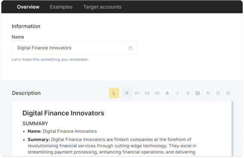Screen dimensions: 244x158
Task: Open the Target accounts tab
Action: (102, 7)
